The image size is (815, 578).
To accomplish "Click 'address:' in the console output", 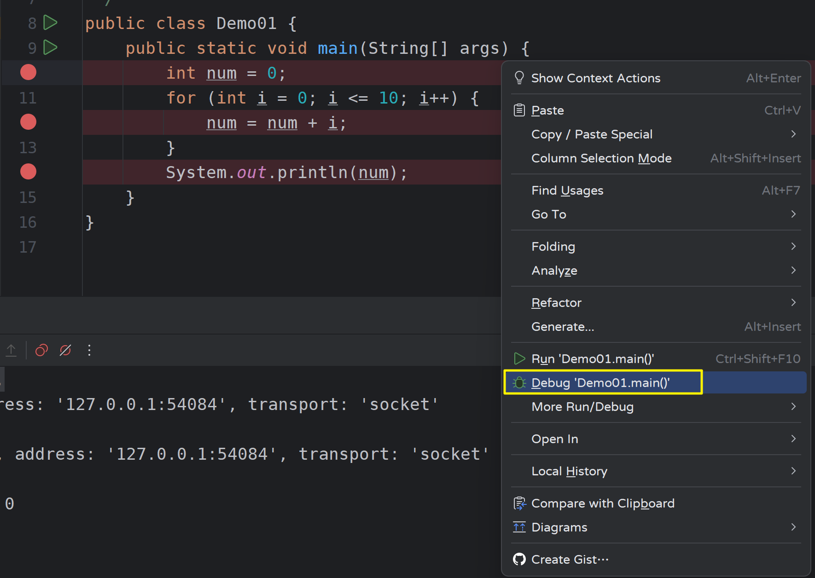I will 55,454.
